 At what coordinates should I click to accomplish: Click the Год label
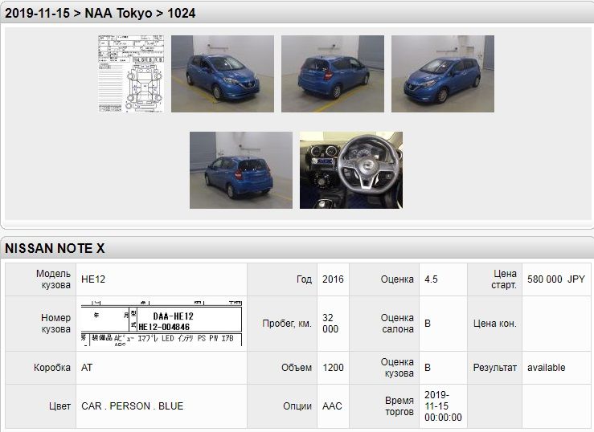pyautogui.click(x=304, y=279)
